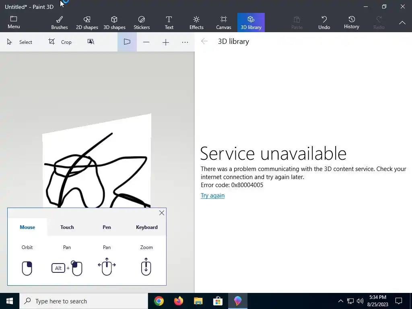Open the Stickers panel
This screenshot has height=309, width=412.
click(x=142, y=23)
